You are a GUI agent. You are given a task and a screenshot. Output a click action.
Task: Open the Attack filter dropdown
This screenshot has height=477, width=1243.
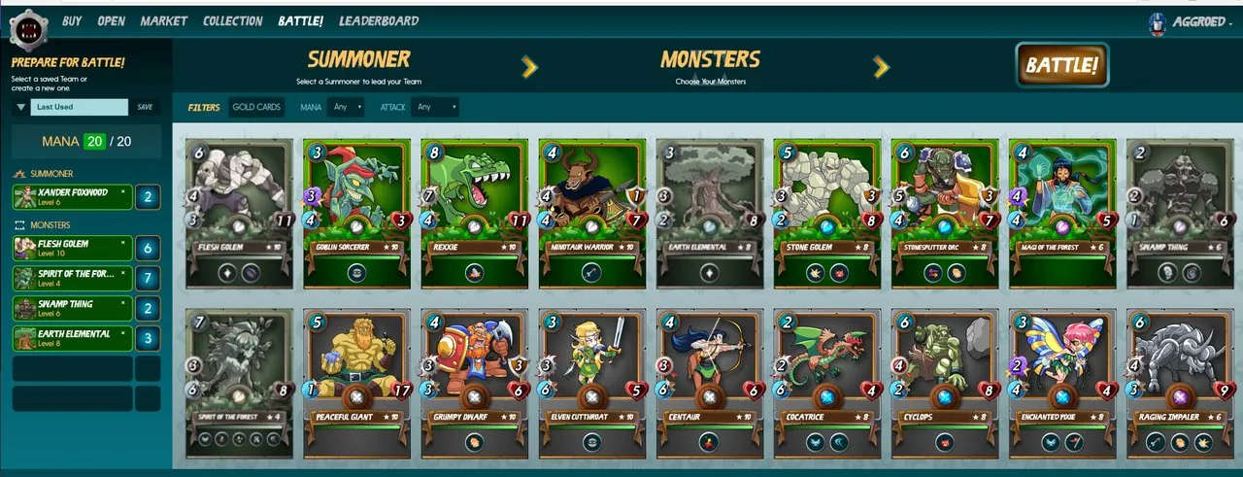pyautogui.click(x=434, y=107)
